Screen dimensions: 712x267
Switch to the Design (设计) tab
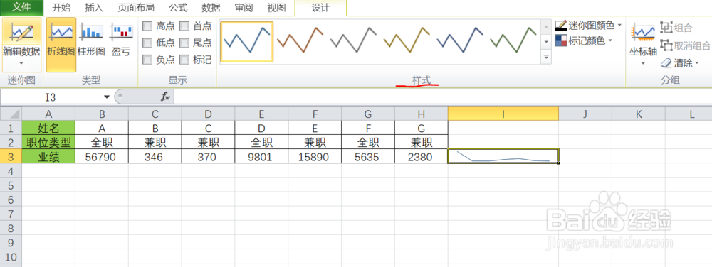320,8
